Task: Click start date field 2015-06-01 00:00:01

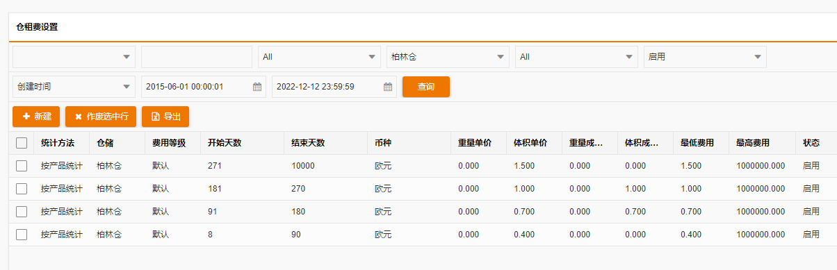Action: (x=203, y=87)
